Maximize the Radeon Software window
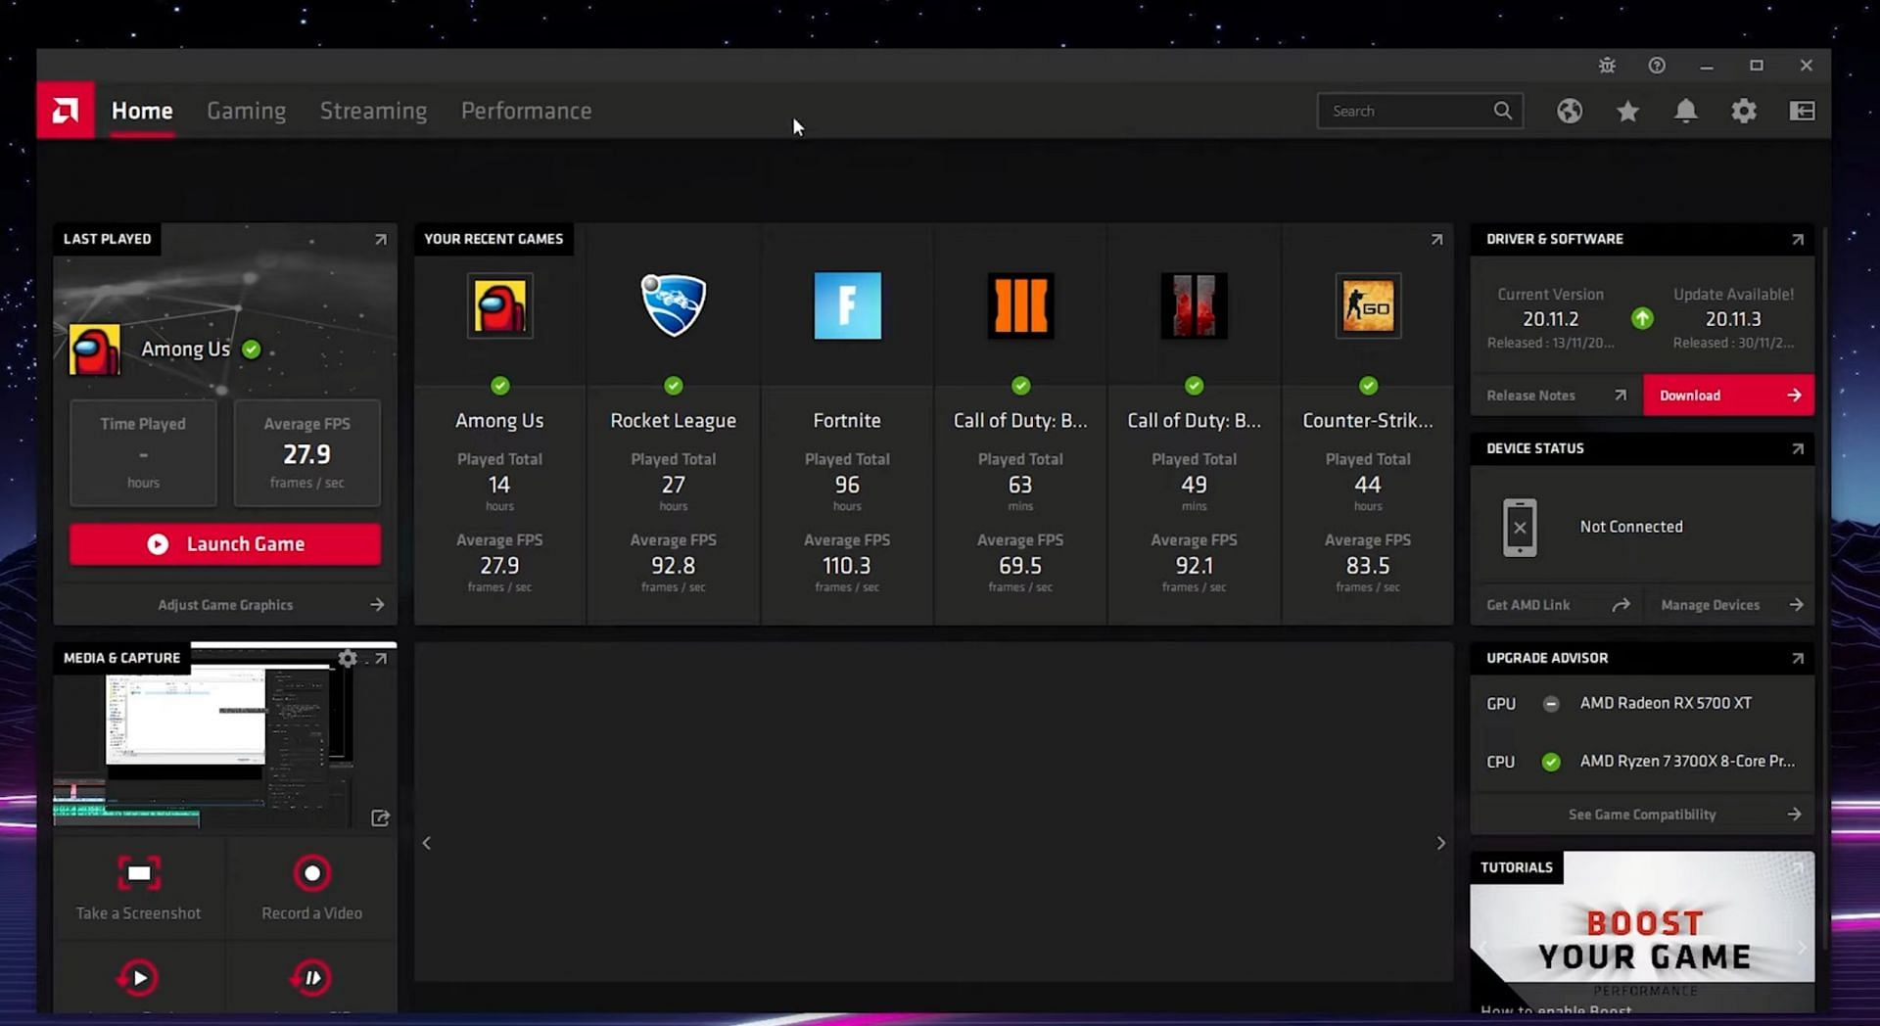The width and height of the screenshot is (1880, 1026). [x=1757, y=66]
